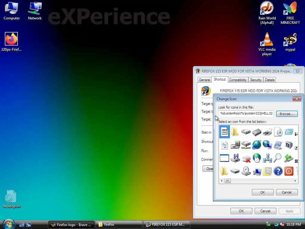305x229 pixels.
Task: Click the FIREFOX 115 ESR taskbar button
Action: point(166,225)
